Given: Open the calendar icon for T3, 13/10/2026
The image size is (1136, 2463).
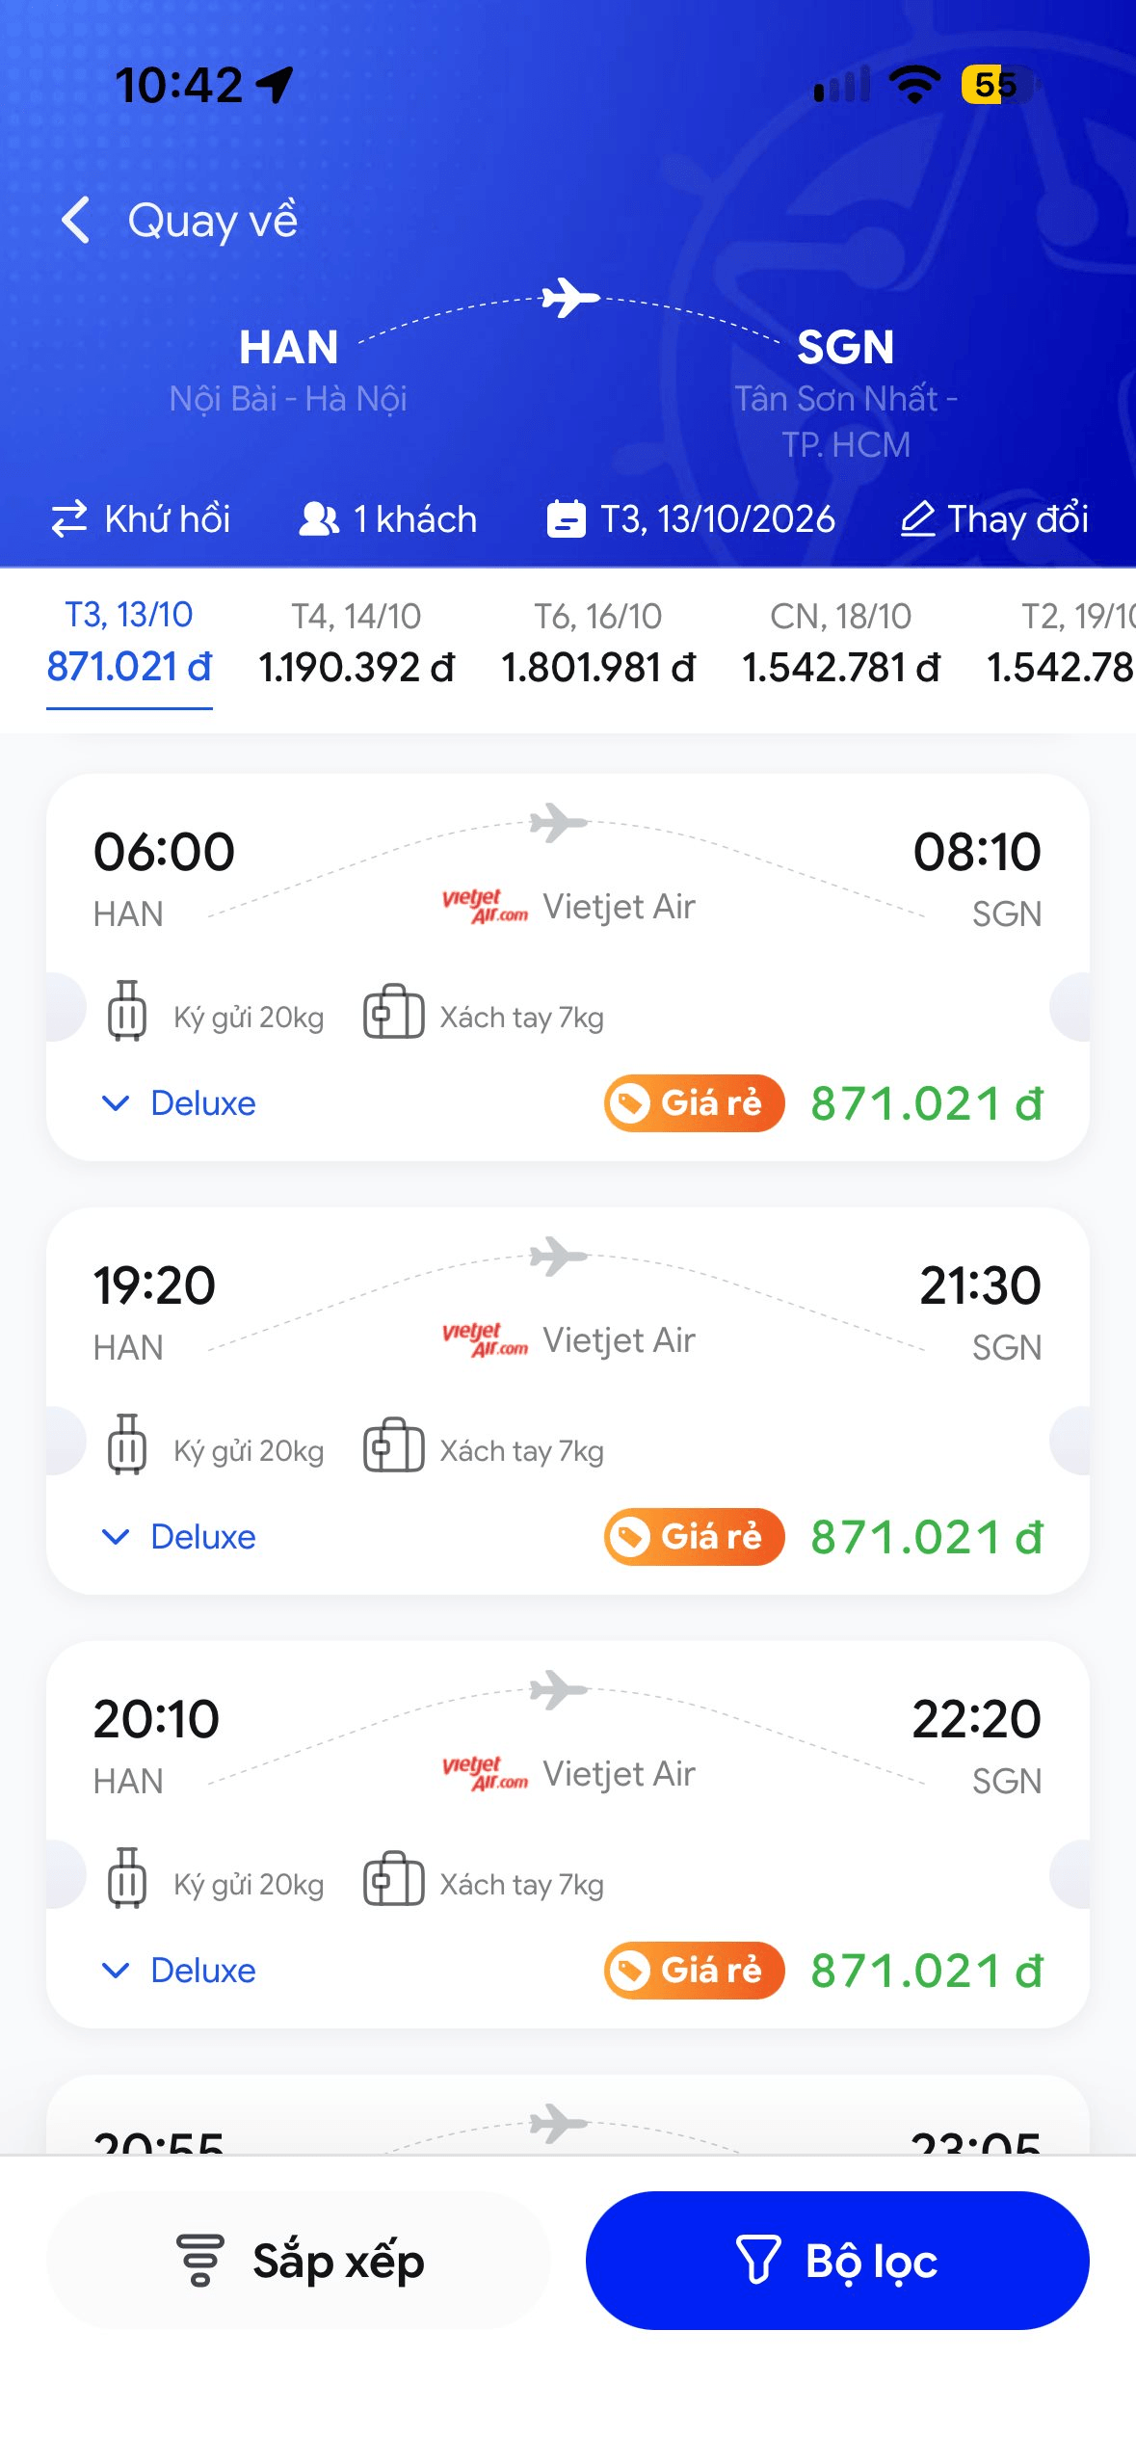Looking at the screenshot, I should pos(567,518).
